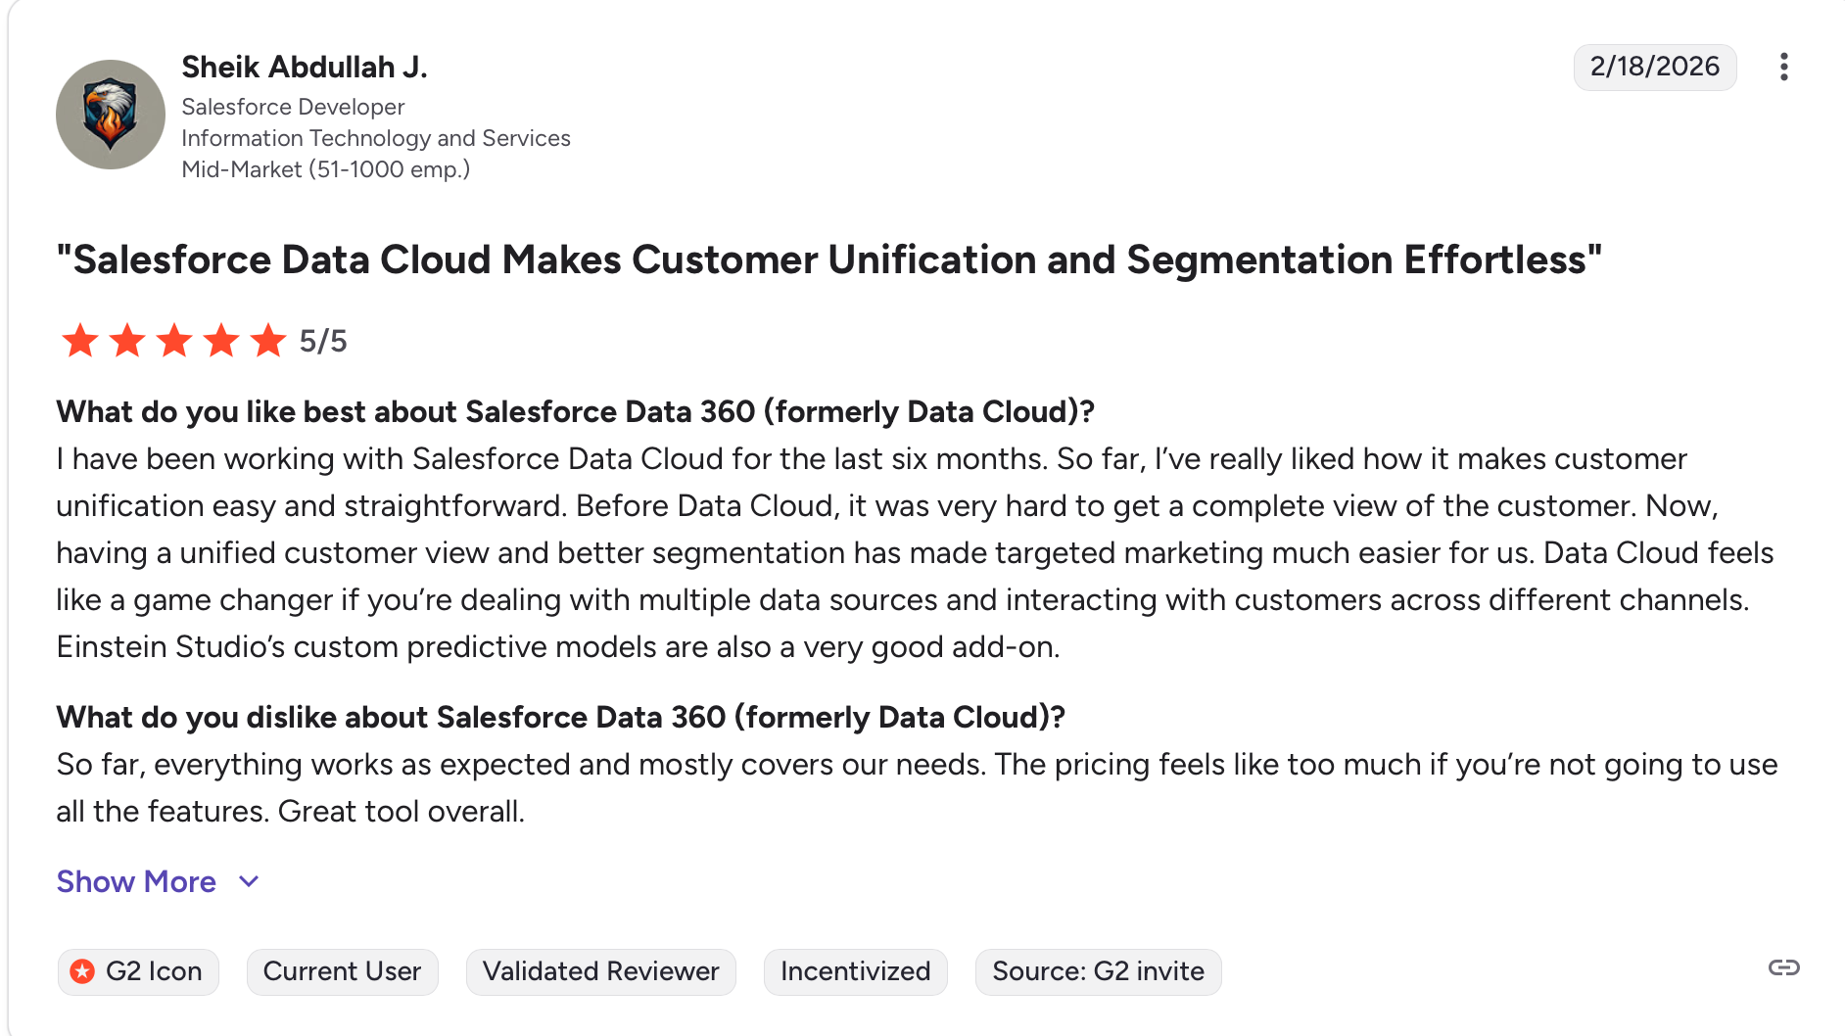Screen dimensions: 1845x1036
Task: Click the second rating star
Action: (x=127, y=341)
